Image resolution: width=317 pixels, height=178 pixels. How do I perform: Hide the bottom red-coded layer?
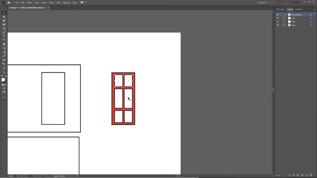pos(277,25)
